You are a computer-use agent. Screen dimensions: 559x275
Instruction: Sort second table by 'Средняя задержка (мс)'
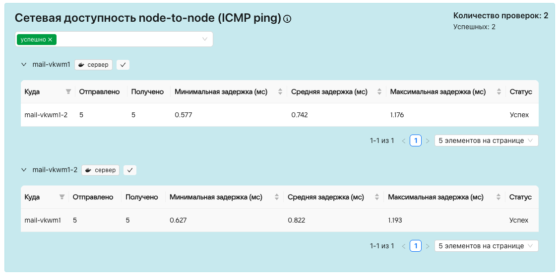click(x=376, y=197)
